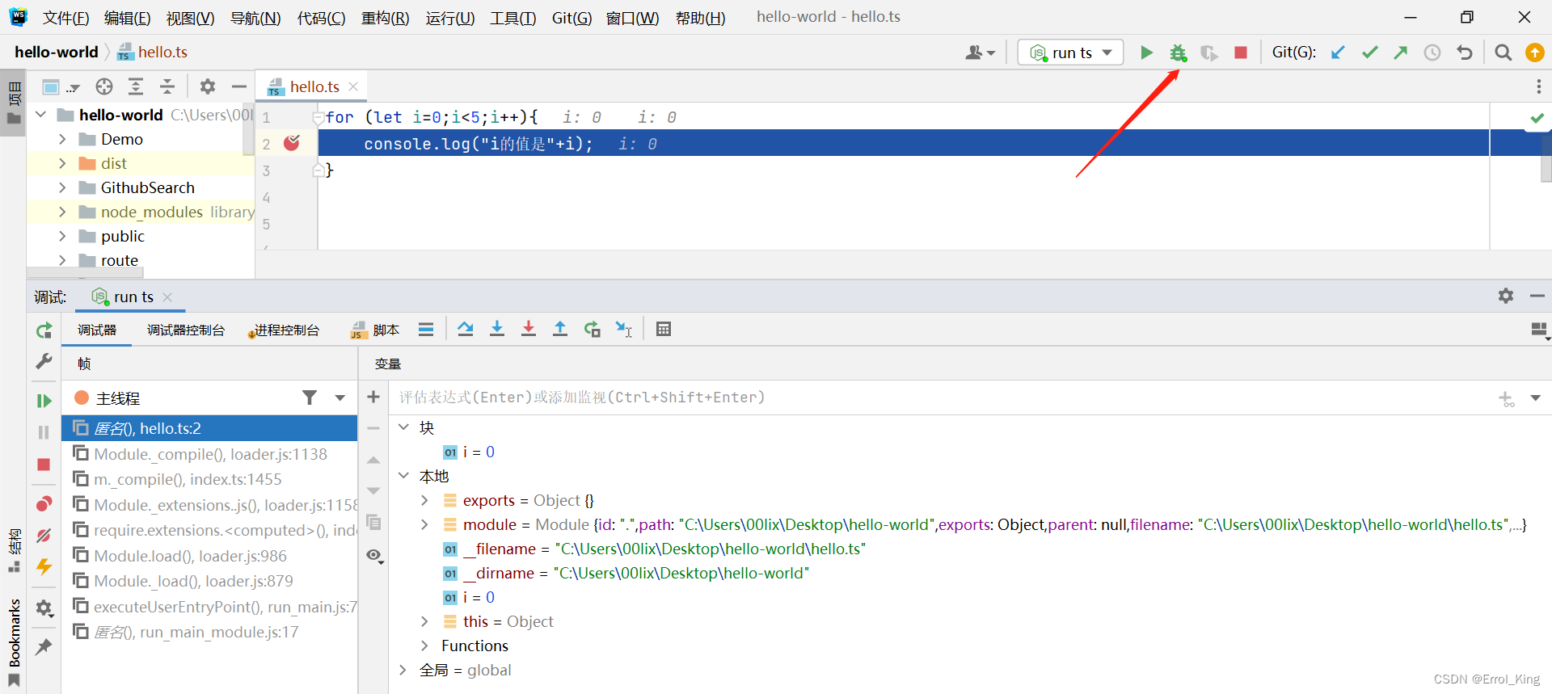Open the Project view selector dropdown
This screenshot has width=1552, height=694.
click(61, 86)
